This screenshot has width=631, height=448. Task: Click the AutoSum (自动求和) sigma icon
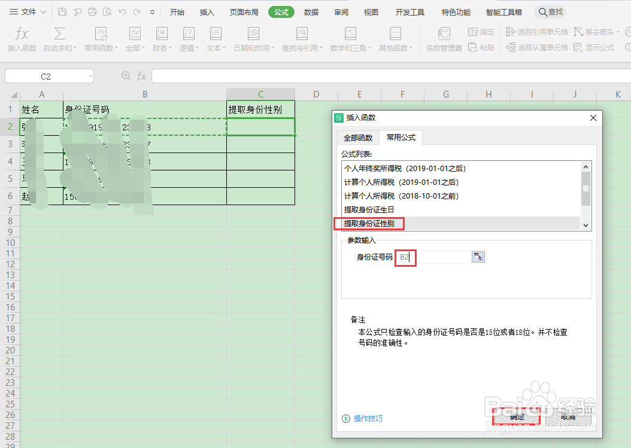[x=59, y=33]
